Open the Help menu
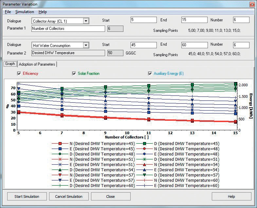The height and width of the screenshot is (208, 257). click(x=43, y=12)
